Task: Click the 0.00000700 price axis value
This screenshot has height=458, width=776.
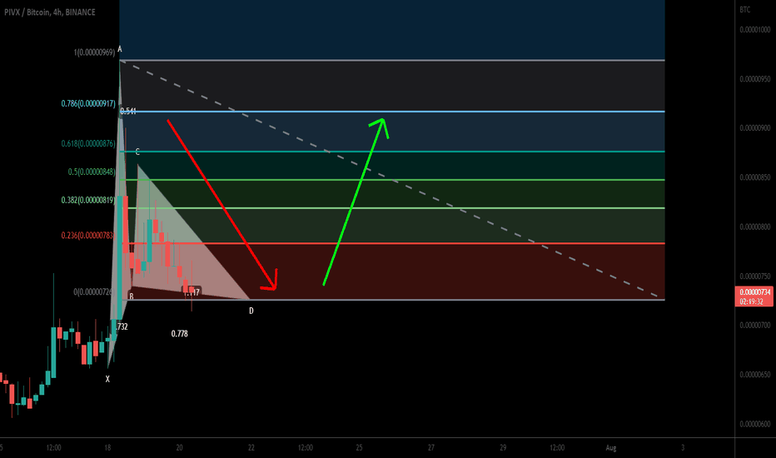Action: tap(754, 326)
